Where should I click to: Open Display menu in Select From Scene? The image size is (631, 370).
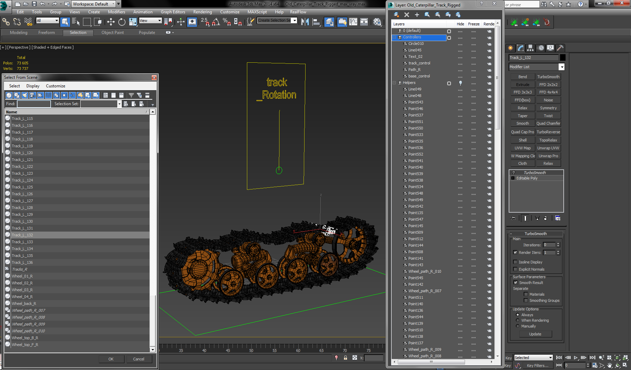pyautogui.click(x=33, y=86)
